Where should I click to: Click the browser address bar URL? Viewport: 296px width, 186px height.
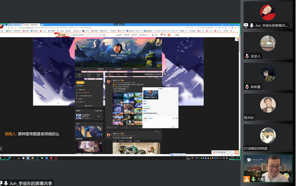57,28
